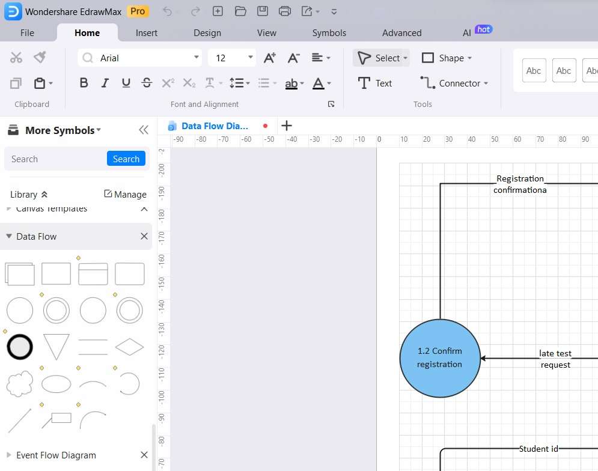Toggle Subscript formatting

tap(189, 83)
